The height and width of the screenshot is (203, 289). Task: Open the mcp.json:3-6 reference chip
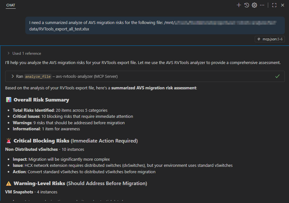pyautogui.click(x=270, y=39)
